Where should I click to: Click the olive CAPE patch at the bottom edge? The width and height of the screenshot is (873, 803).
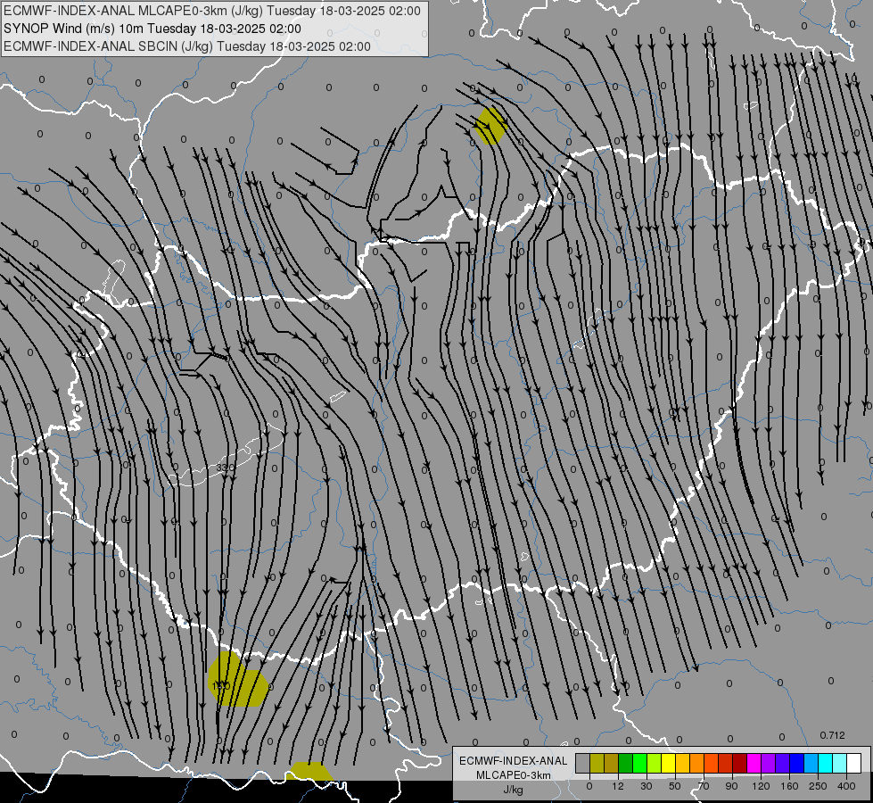(310, 771)
